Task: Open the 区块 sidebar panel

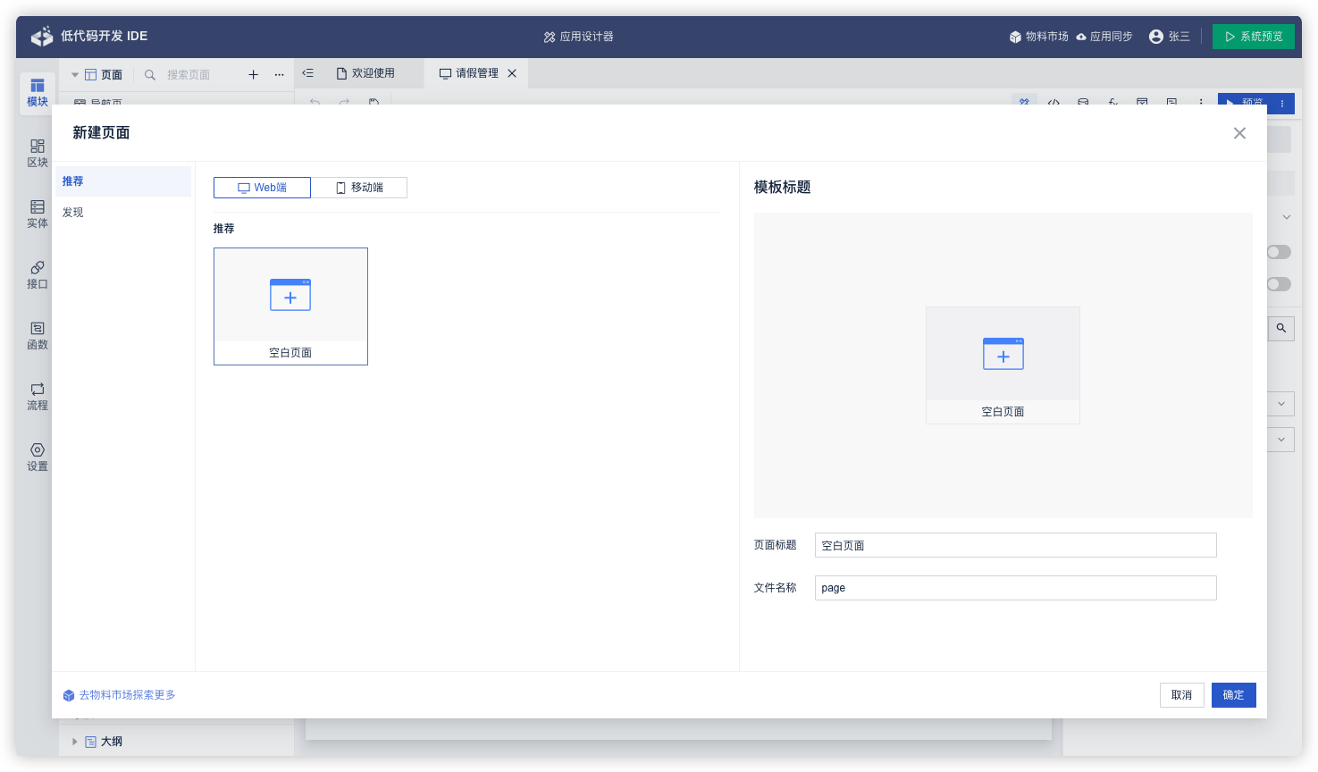Action: point(37,153)
